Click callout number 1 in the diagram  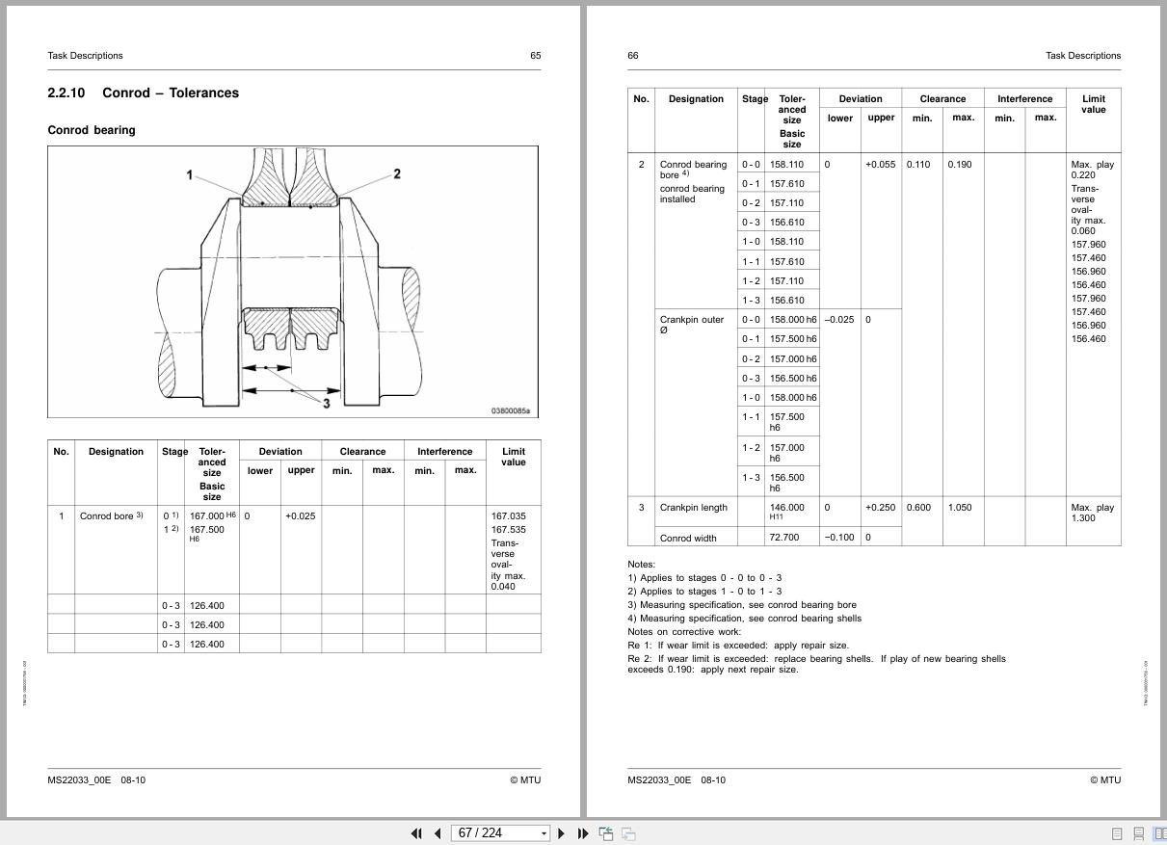click(190, 174)
